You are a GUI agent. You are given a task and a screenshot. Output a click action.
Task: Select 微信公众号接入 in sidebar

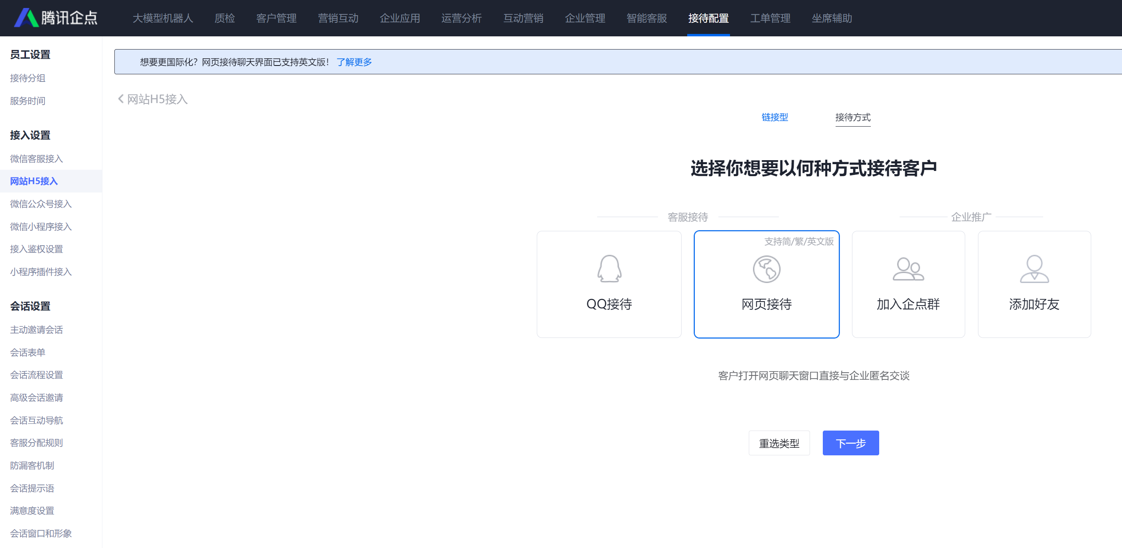(x=41, y=204)
